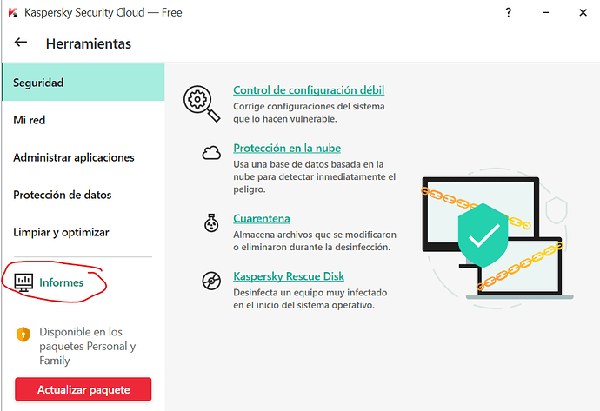Image resolution: width=600 pixels, height=411 pixels.
Task: Open the help question mark button
Action: [x=509, y=13]
